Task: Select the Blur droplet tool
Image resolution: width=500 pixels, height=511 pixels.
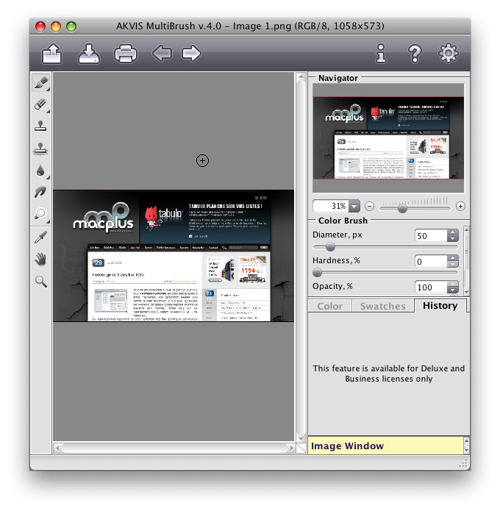Action: 40,171
